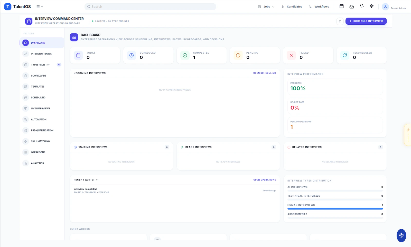Click the Types Registry 40 badge
The height and width of the screenshot is (247, 411).
click(59, 65)
